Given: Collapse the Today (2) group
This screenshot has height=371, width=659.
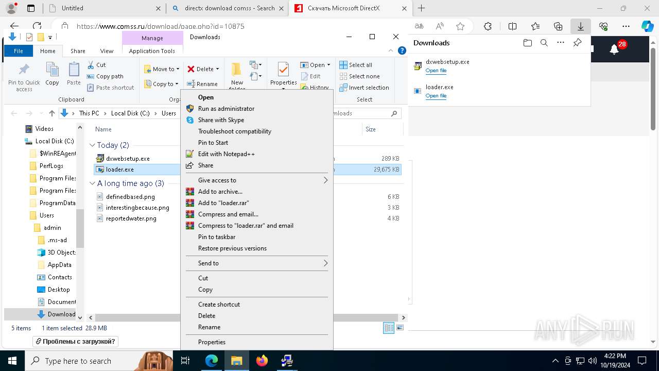Looking at the screenshot, I should (93, 145).
